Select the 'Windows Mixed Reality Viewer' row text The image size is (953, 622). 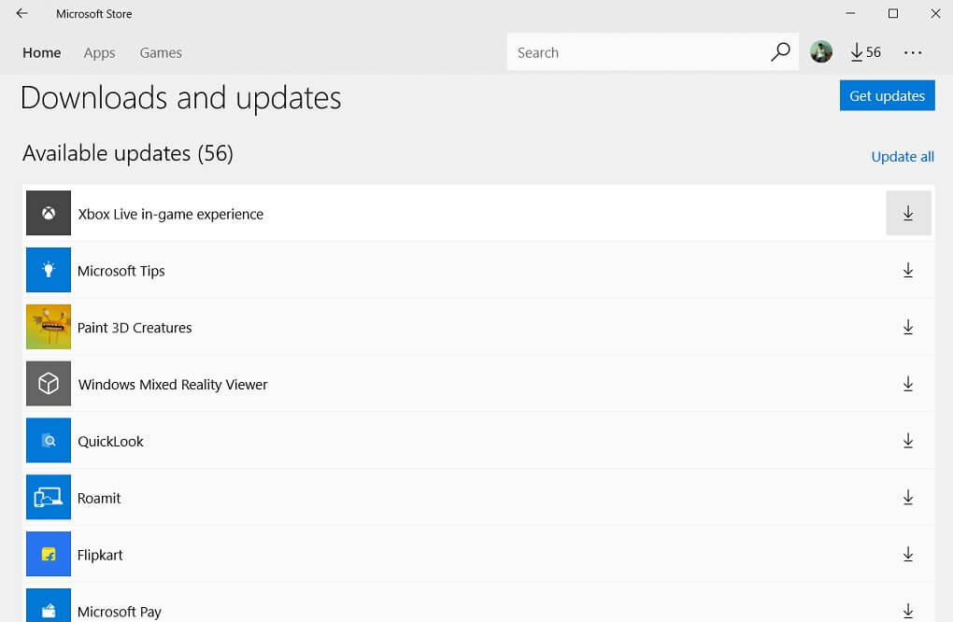[173, 385]
